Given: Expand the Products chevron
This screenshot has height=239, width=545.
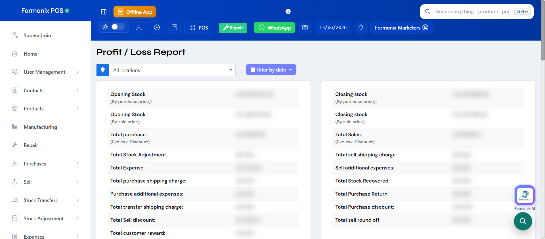Looking at the screenshot, I should point(77,108).
